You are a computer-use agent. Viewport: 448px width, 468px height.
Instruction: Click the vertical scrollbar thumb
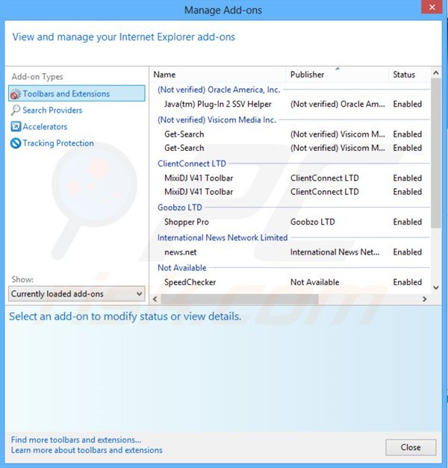436,154
